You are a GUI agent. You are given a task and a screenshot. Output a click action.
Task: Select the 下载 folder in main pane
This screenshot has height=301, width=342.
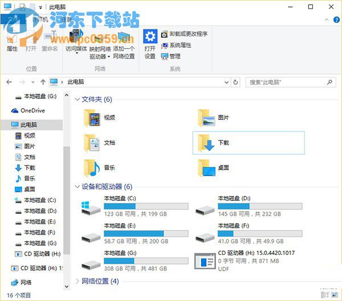[x=249, y=143]
